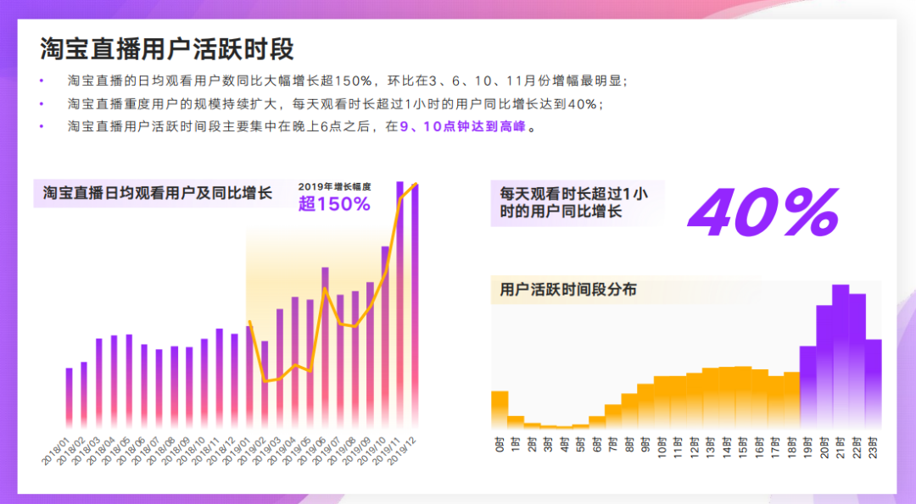916x504 pixels.
Task: Click the orange growth line's peak at 2019/06
Action: (325, 288)
